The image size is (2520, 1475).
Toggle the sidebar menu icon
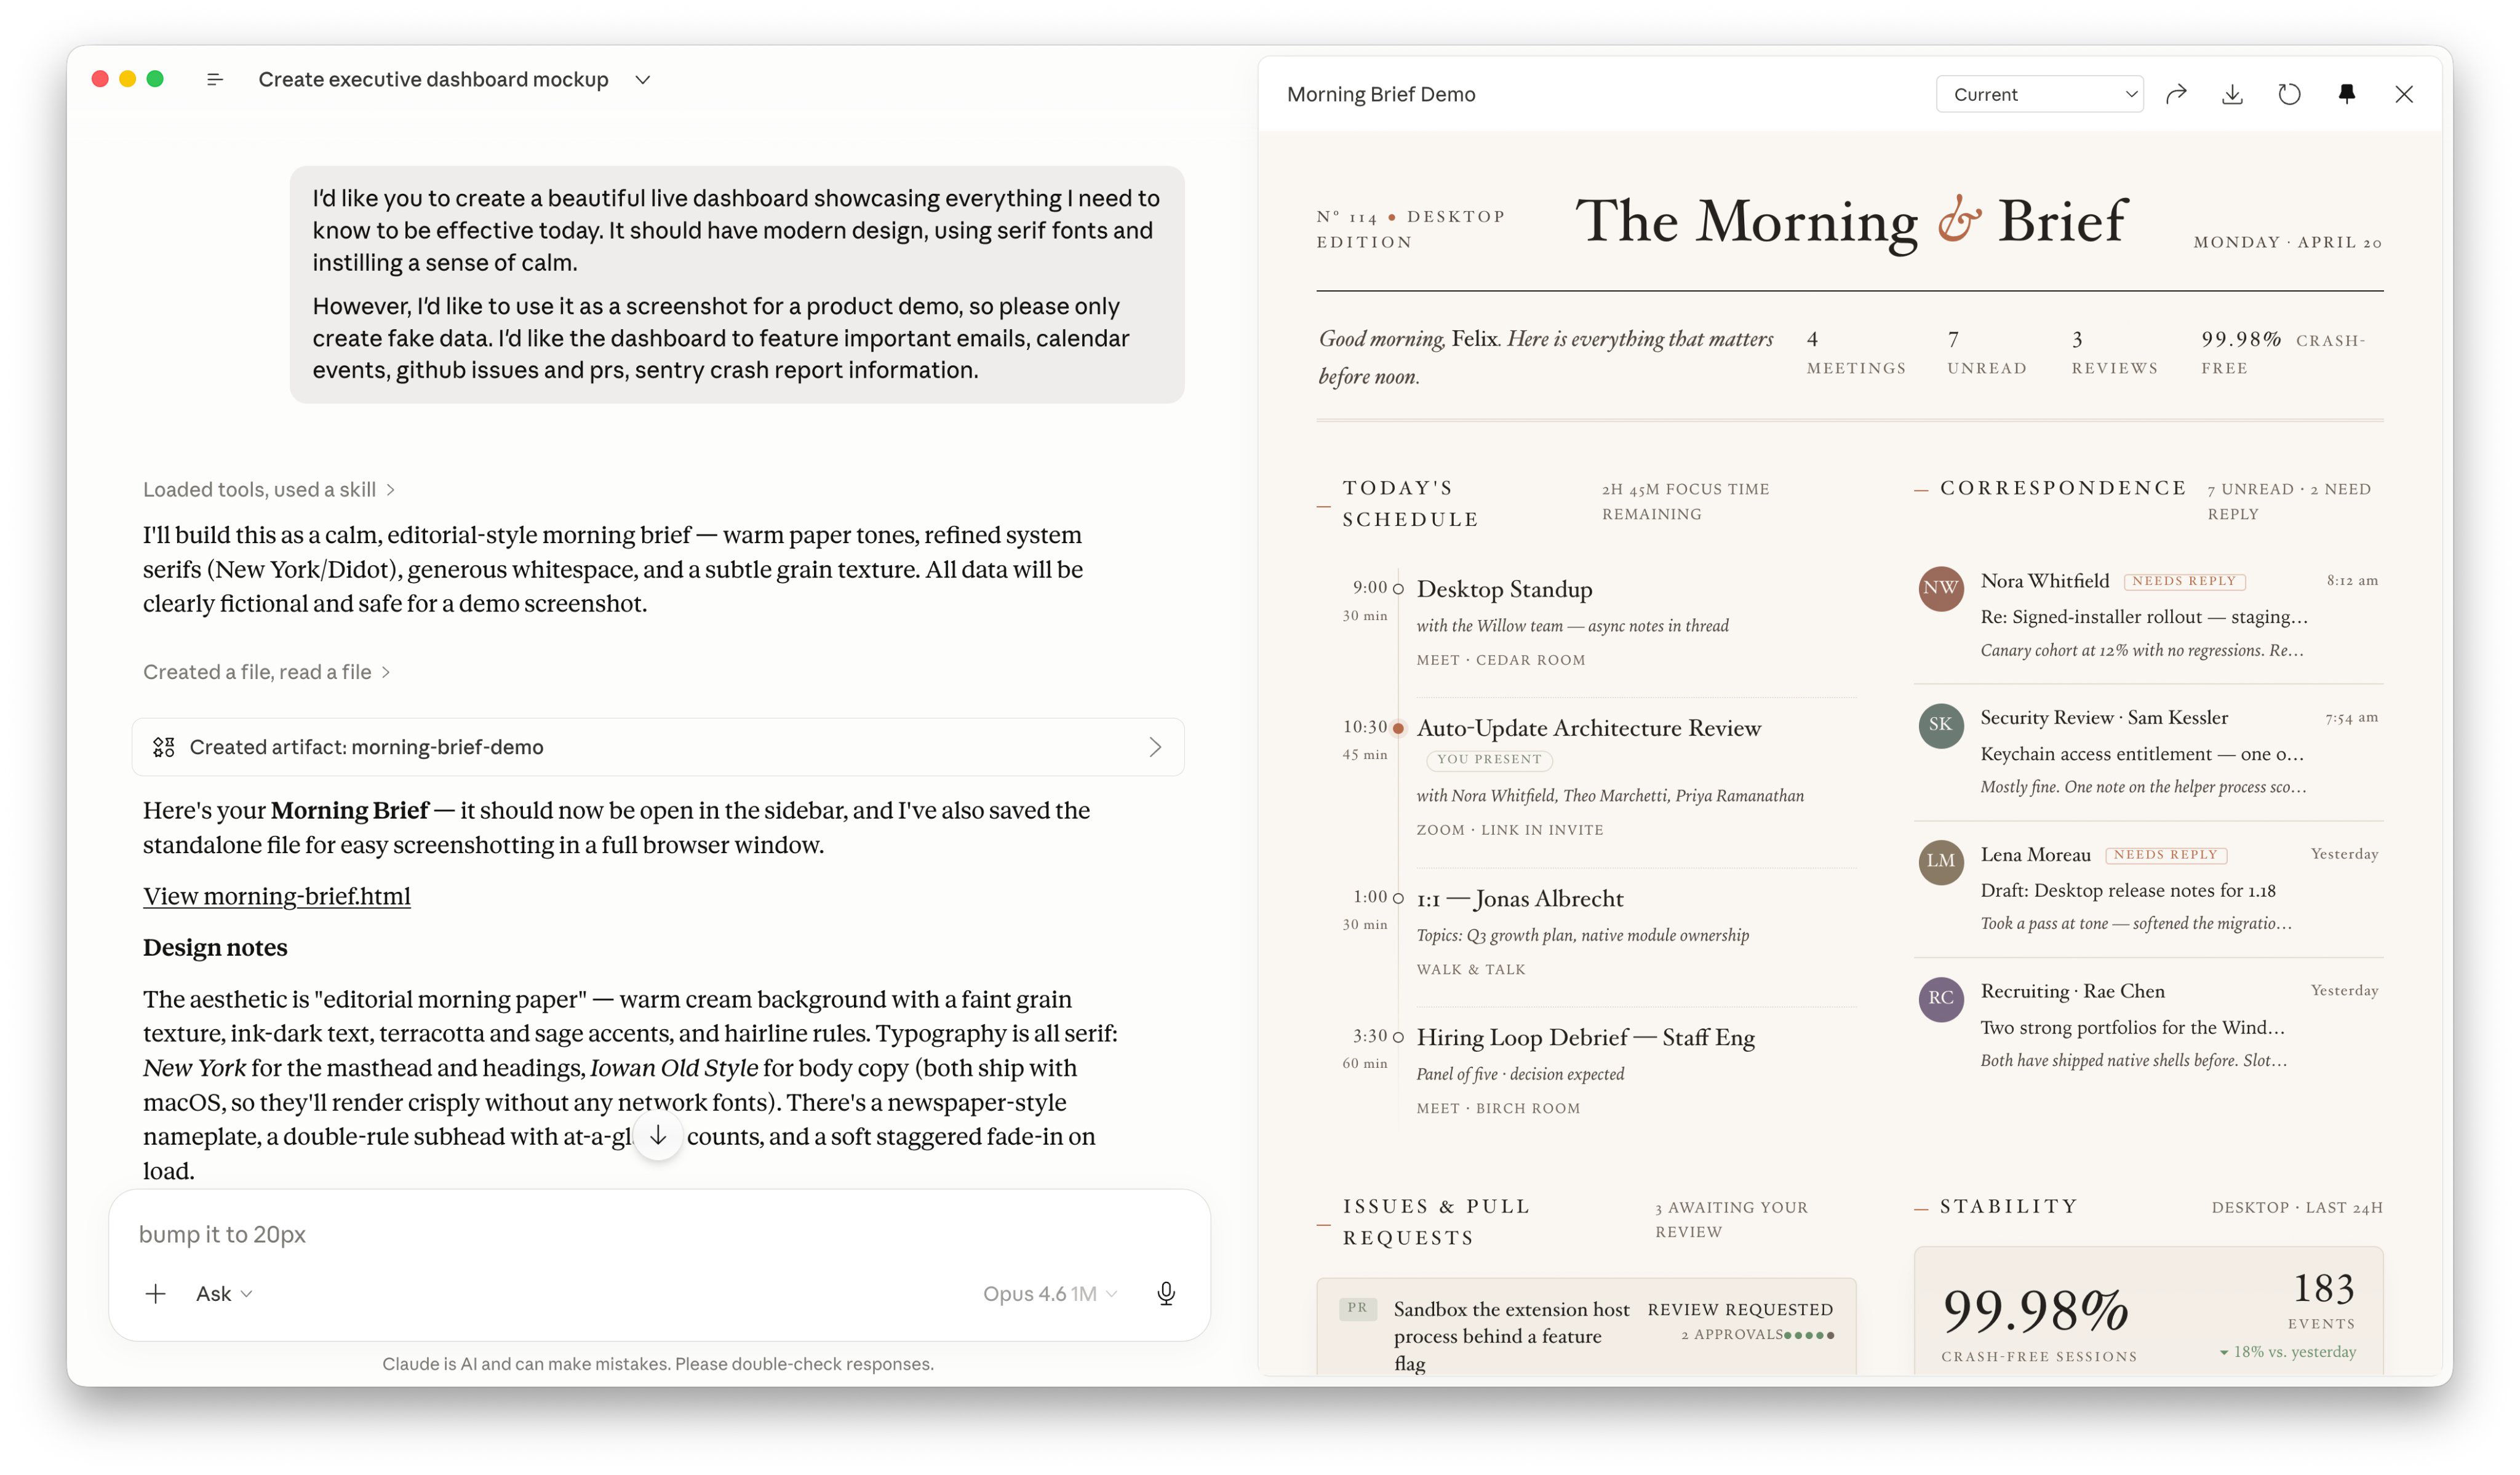214,79
